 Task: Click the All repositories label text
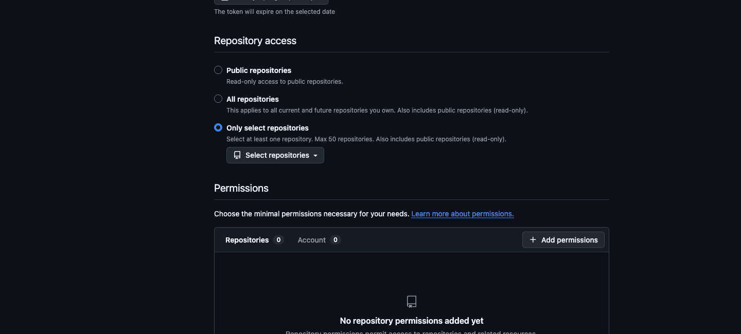[253, 99]
